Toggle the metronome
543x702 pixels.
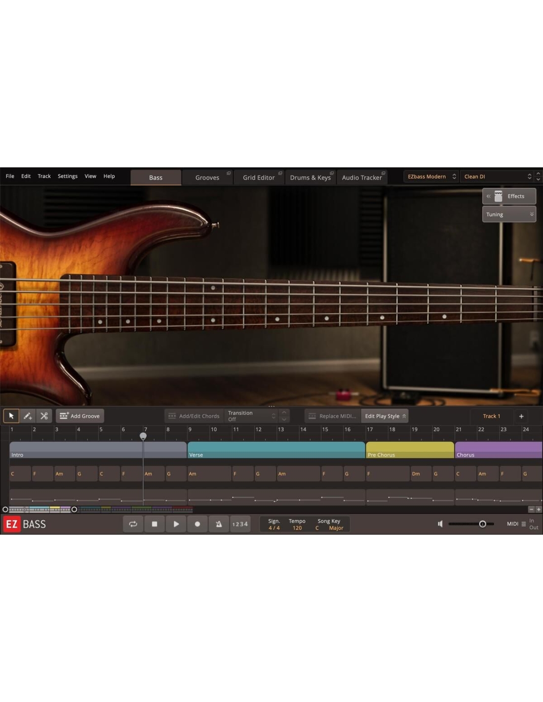[x=219, y=524]
